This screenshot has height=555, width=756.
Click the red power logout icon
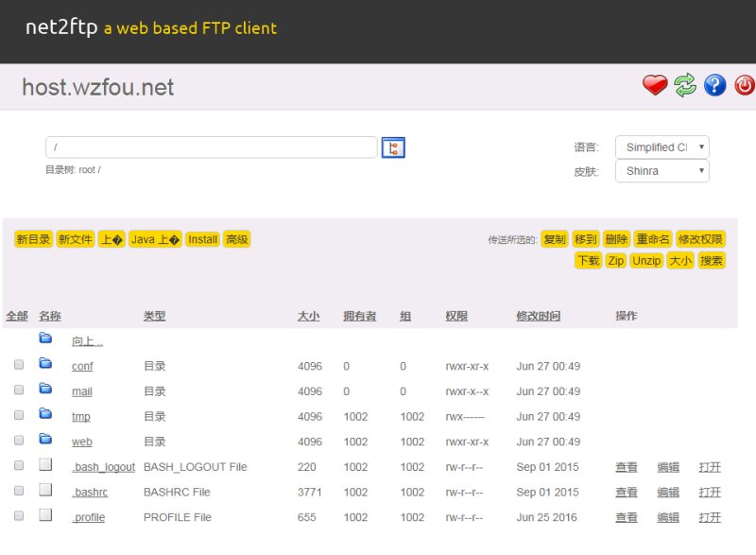(745, 85)
